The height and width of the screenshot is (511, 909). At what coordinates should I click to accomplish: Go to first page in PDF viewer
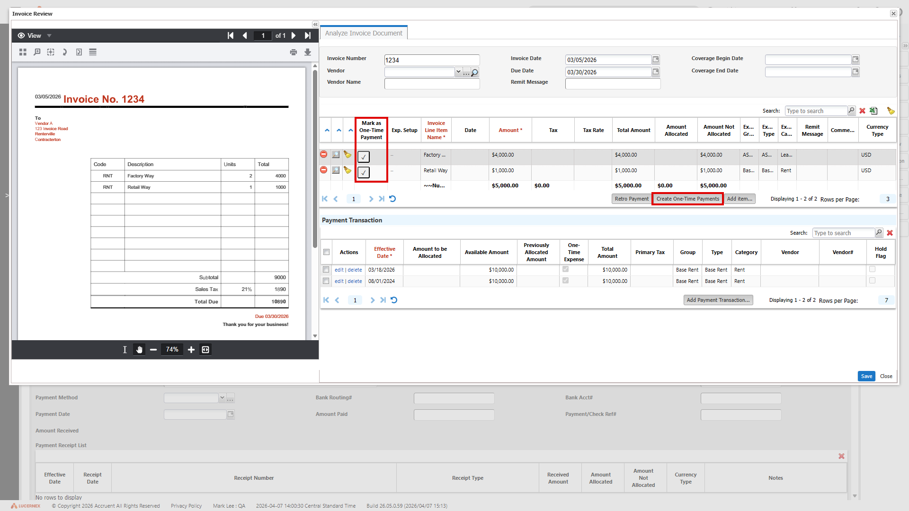tap(231, 35)
